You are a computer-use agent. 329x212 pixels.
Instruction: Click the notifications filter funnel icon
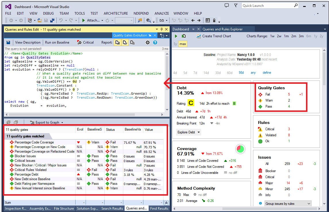[x=236, y=5]
